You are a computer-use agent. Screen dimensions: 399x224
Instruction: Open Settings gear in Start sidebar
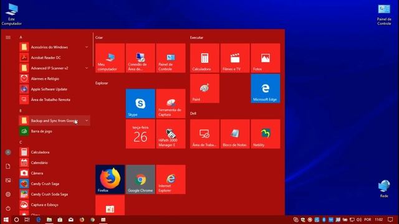pyautogui.click(x=8, y=194)
